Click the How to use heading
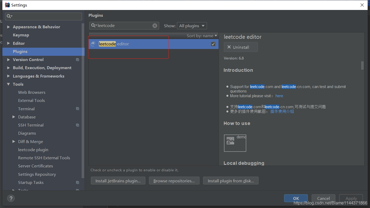 237,123
